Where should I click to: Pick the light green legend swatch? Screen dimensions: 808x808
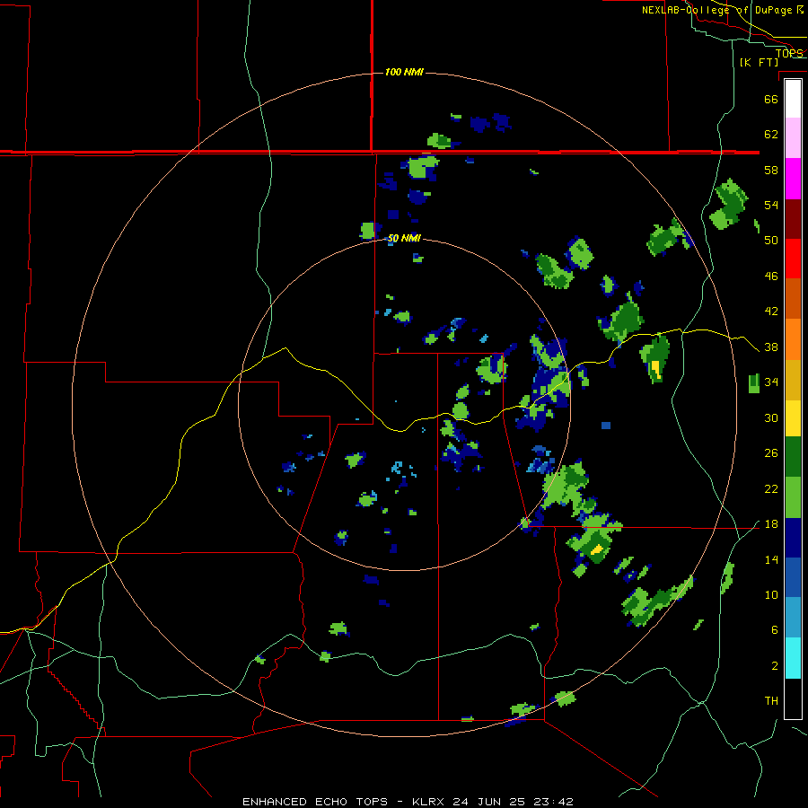793,497
